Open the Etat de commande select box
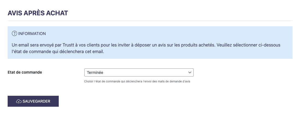 pyautogui.click(x=139, y=73)
